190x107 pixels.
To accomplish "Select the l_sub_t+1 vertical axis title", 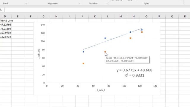I will click(x=39, y=54).
